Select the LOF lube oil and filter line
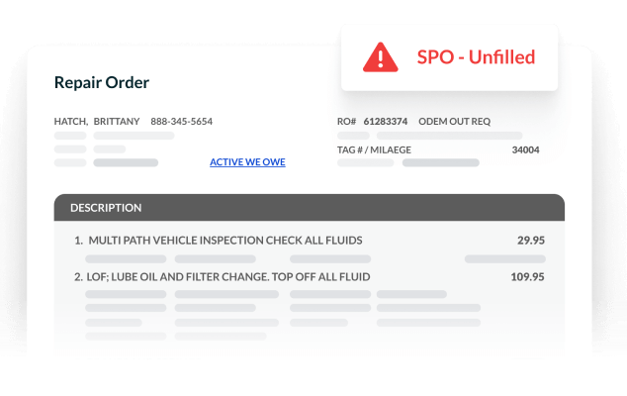 229,277
